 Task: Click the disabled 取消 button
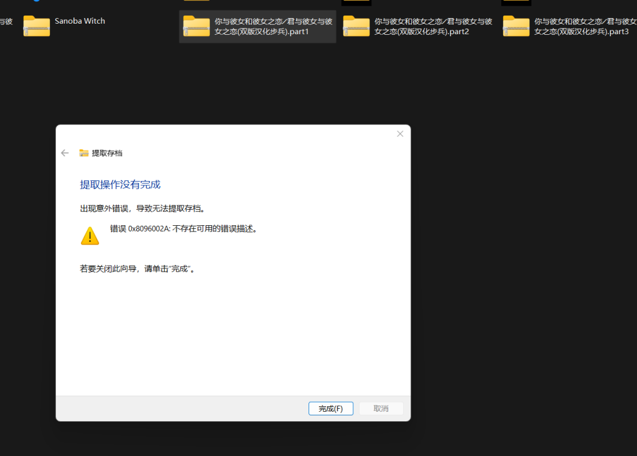381,408
